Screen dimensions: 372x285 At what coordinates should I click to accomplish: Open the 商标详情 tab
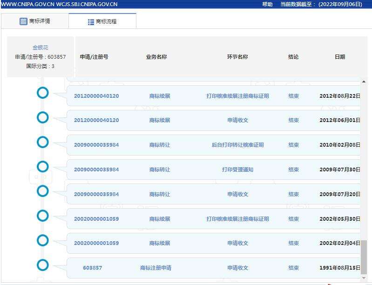click(35, 21)
